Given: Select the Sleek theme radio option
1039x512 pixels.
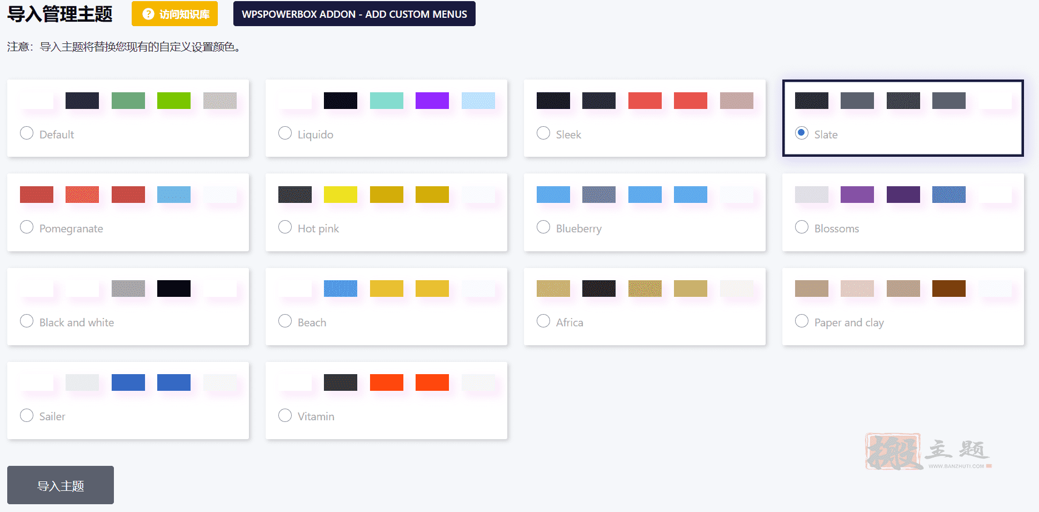Looking at the screenshot, I should pyautogui.click(x=543, y=133).
